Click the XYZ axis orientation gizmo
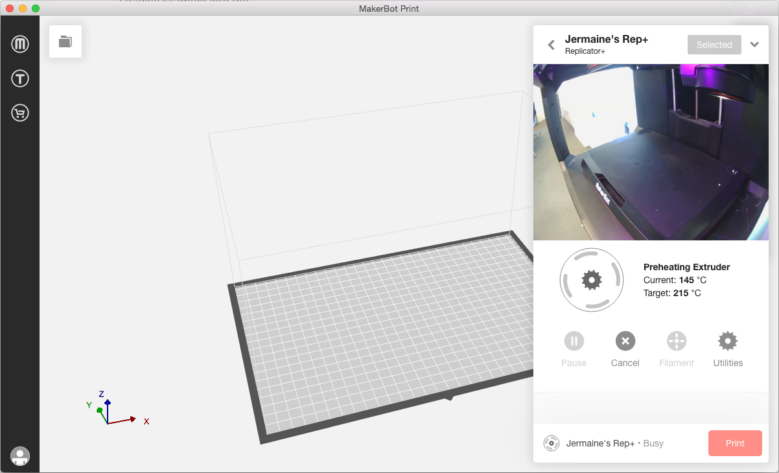779x473 pixels. (x=117, y=408)
